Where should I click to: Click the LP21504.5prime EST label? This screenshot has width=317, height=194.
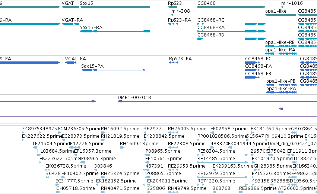click(51, 144)
